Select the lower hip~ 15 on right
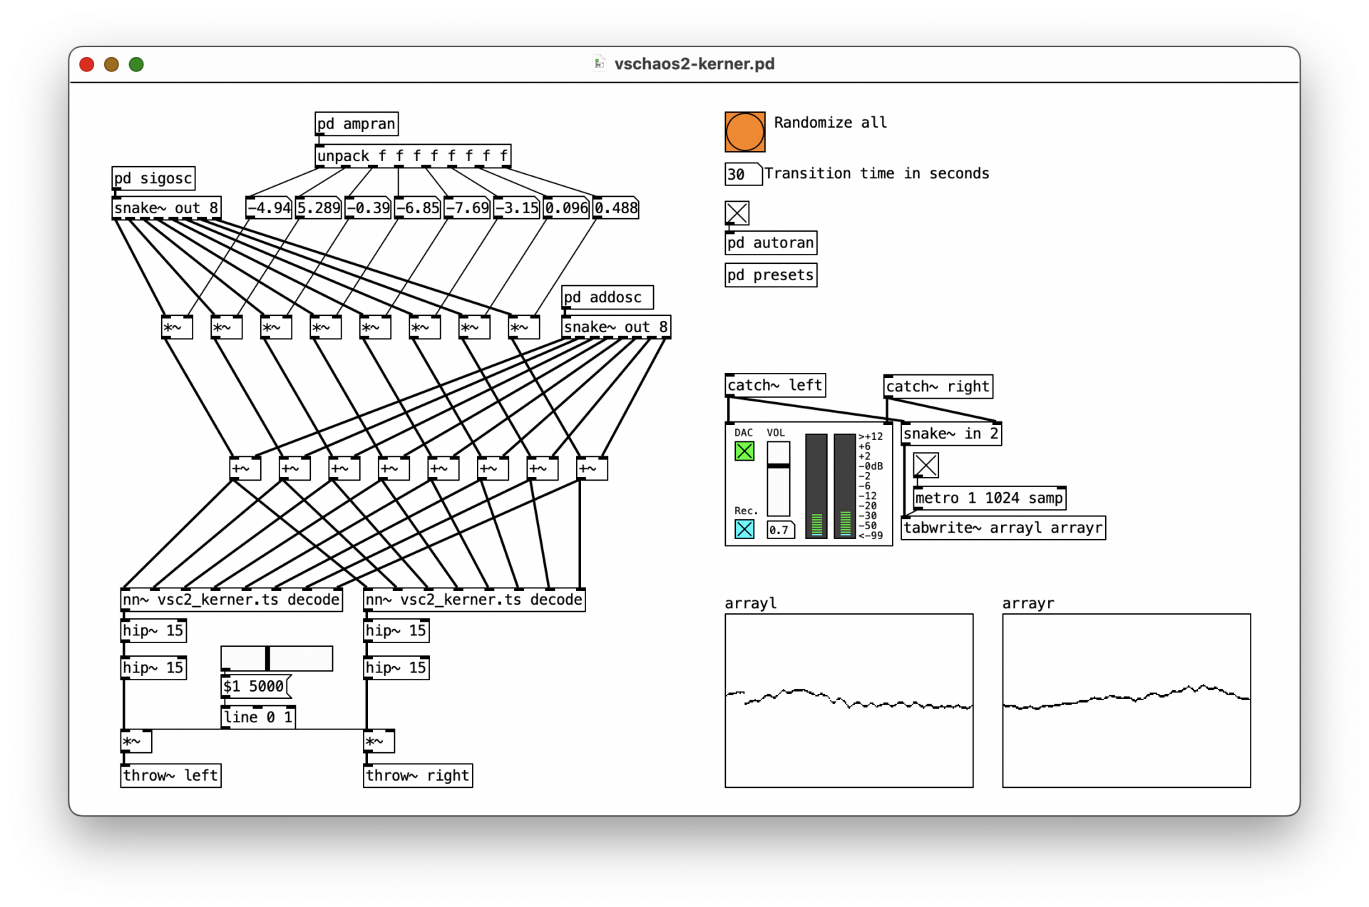 pos(396,668)
